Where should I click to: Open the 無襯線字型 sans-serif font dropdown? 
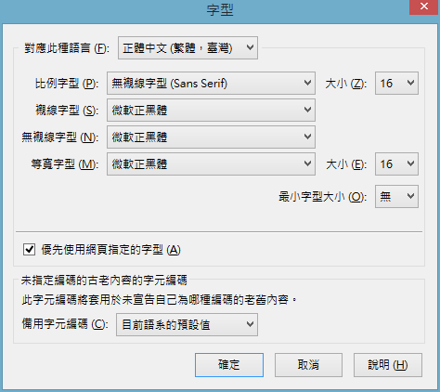(211, 137)
